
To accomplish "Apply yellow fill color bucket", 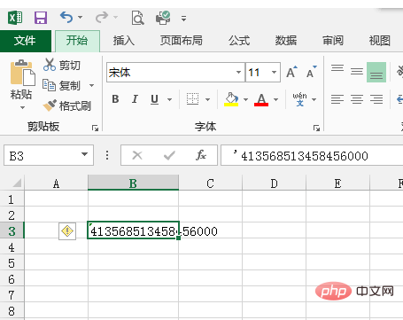I will point(231,99).
